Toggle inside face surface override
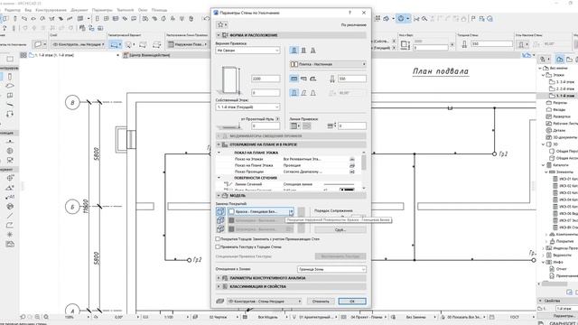The width and height of the screenshot is (578, 325). pyautogui.click(x=220, y=228)
